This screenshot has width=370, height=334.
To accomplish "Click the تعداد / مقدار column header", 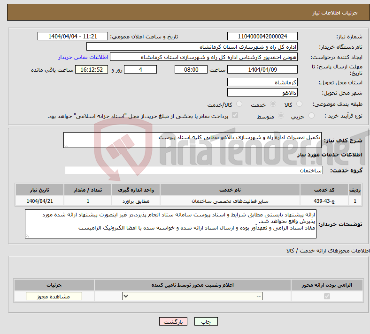I will coord(88,190).
